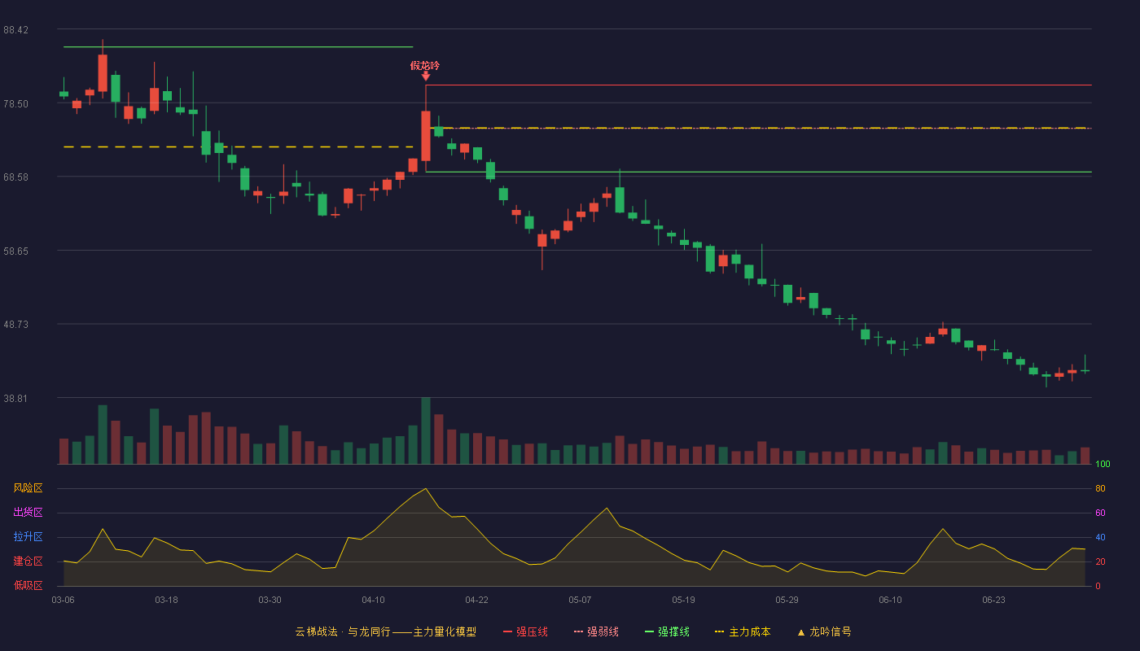Toggle the 主力成本 legend entry
This screenshot has width=1140, height=651.
point(743,631)
